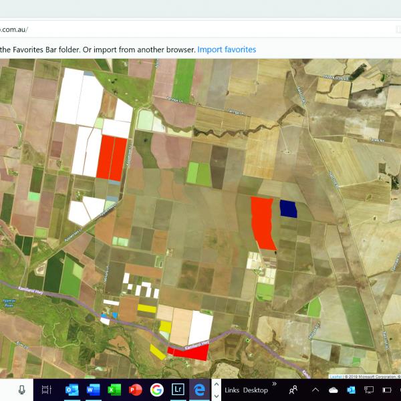Click the Import favorites link
401x401 pixels.
pyautogui.click(x=227, y=49)
